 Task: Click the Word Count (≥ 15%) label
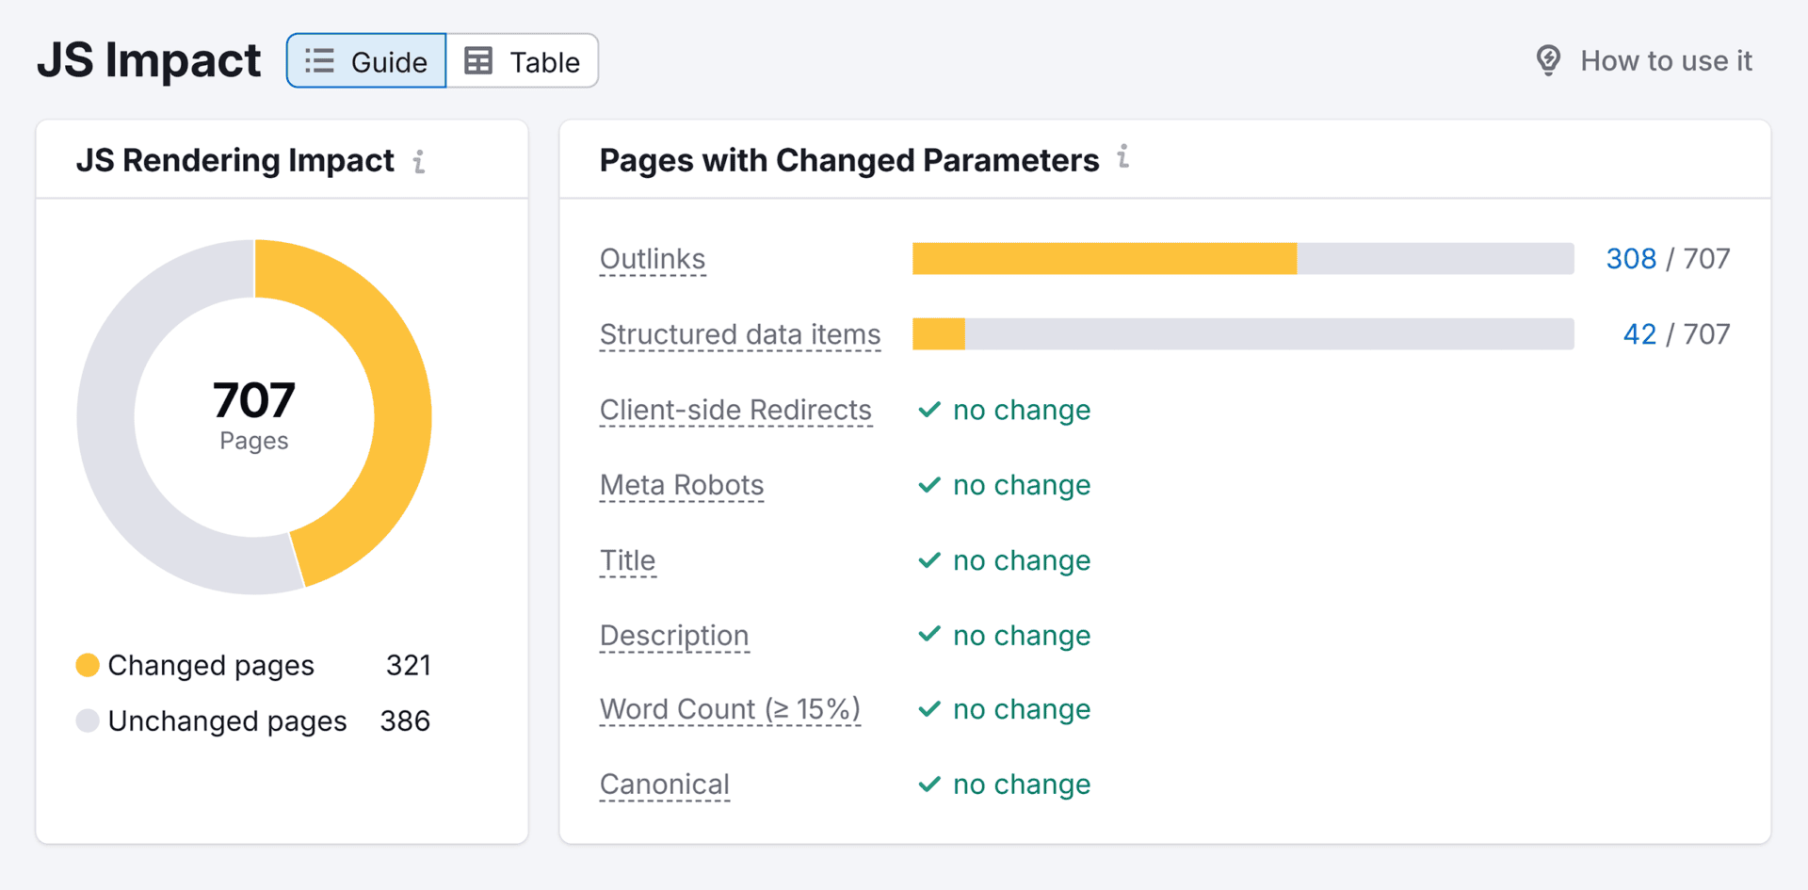click(730, 709)
